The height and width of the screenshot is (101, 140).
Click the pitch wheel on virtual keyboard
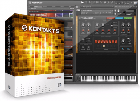point(77,78)
